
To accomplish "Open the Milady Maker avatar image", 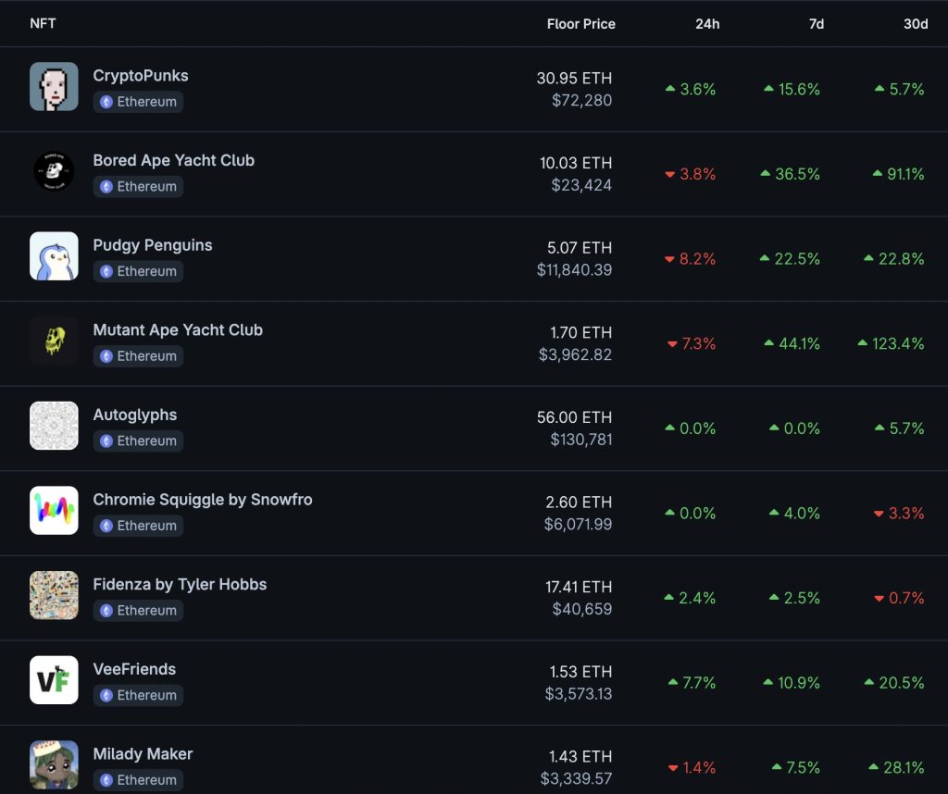I will click(x=54, y=765).
